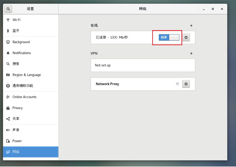
Task: Open wired connection gear settings
Action: pos(186,37)
